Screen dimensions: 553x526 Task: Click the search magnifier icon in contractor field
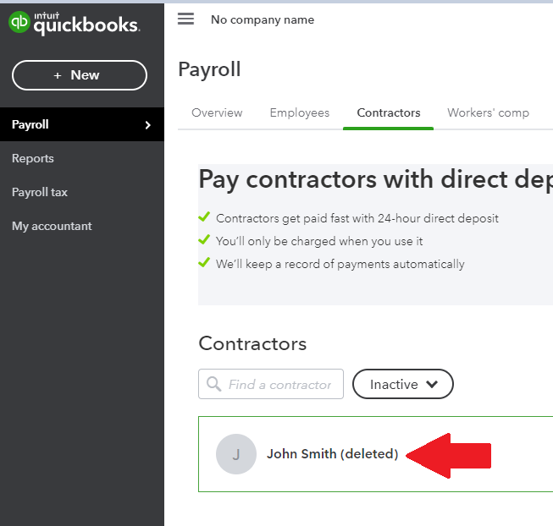pyautogui.click(x=213, y=384)
